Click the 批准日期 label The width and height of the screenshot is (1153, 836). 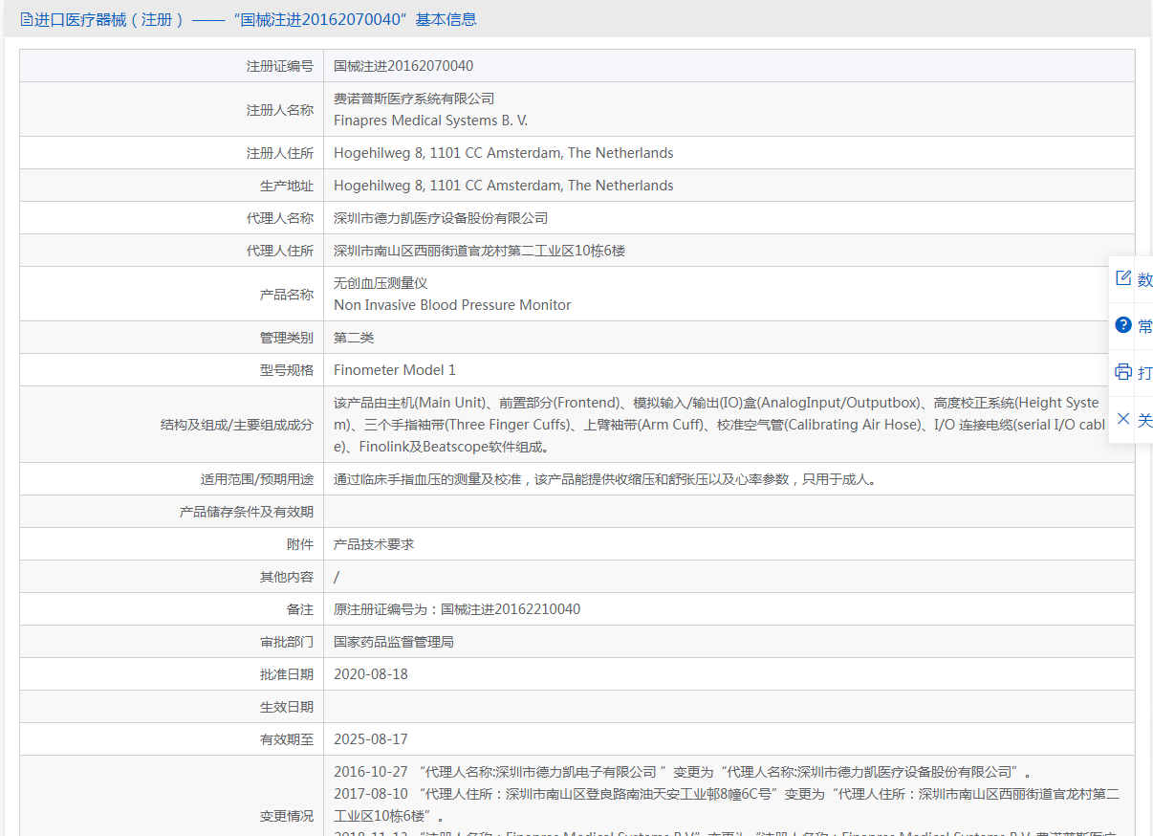click(x=287, y=674)
